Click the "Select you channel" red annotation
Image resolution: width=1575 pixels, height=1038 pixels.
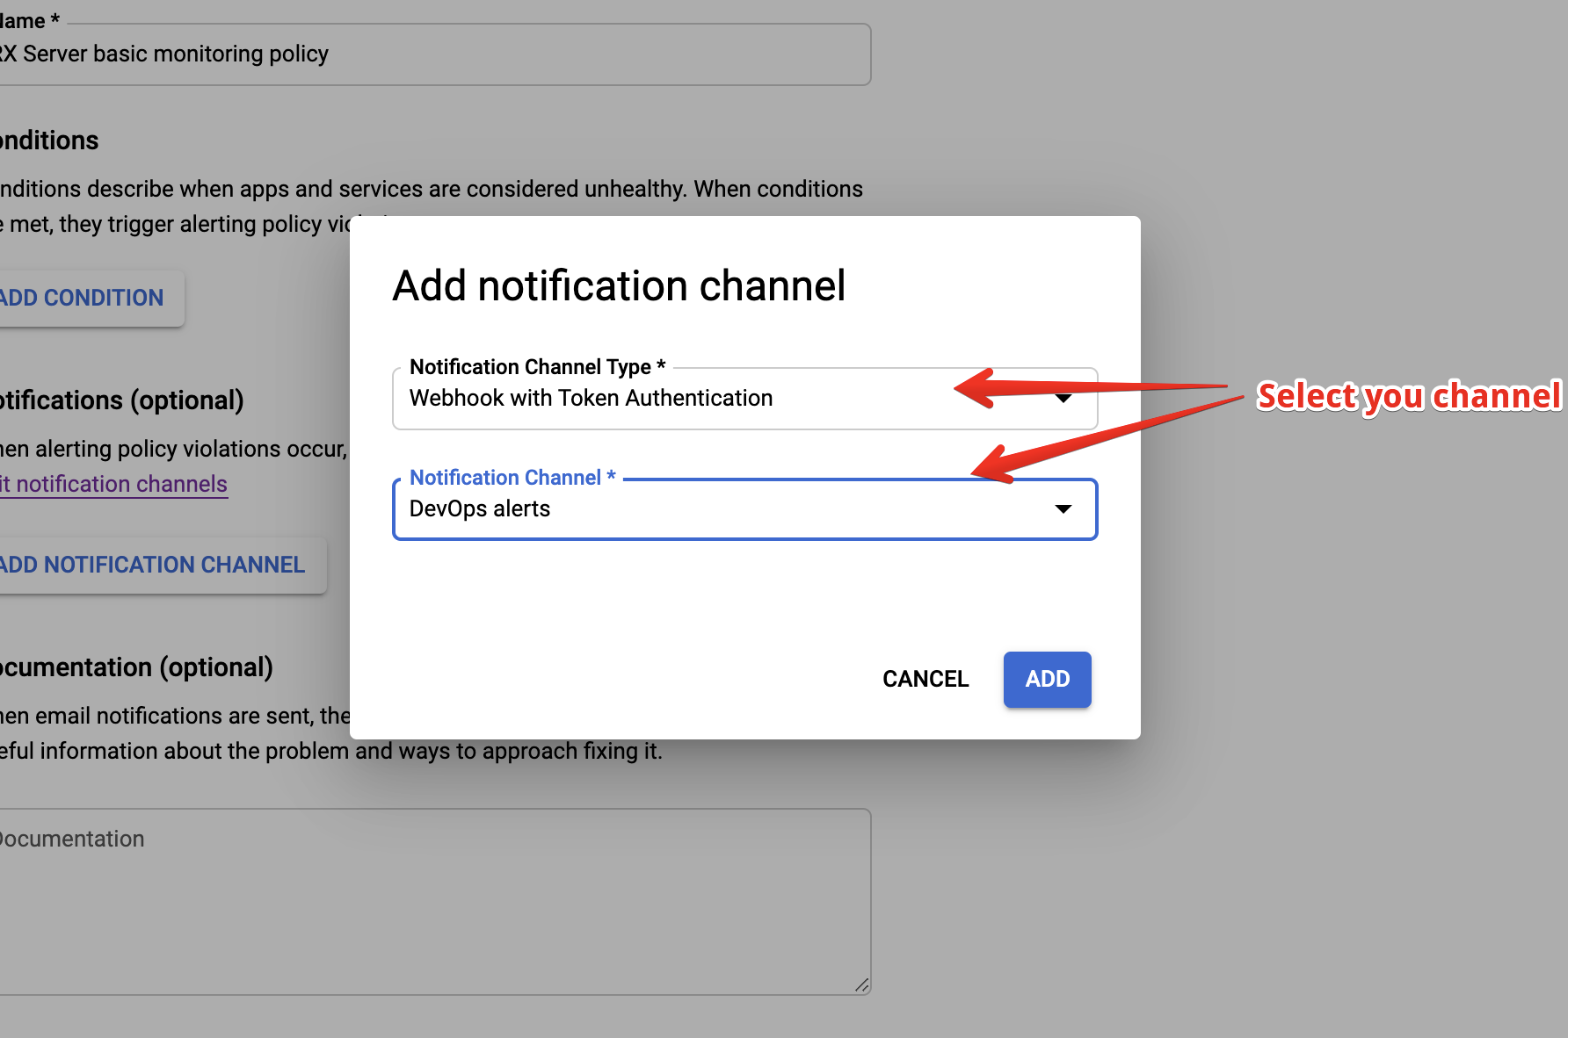pos(1409,396)
